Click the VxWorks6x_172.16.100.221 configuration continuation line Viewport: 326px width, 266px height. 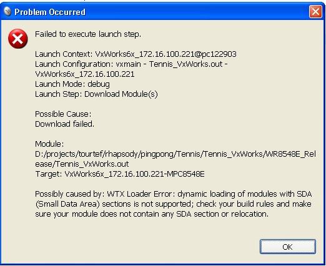pos(85,74)
